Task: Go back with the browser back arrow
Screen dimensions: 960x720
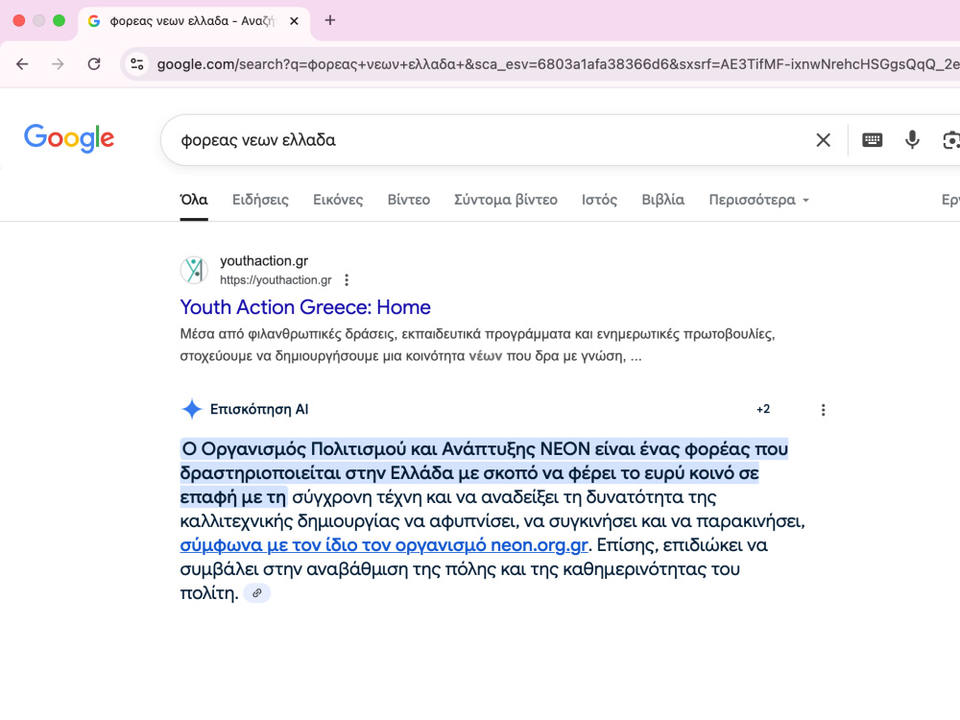Action: click(x=22, y=63)
